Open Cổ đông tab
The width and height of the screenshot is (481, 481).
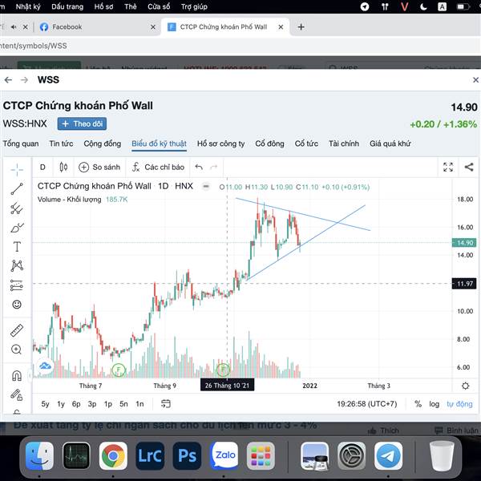269,143
